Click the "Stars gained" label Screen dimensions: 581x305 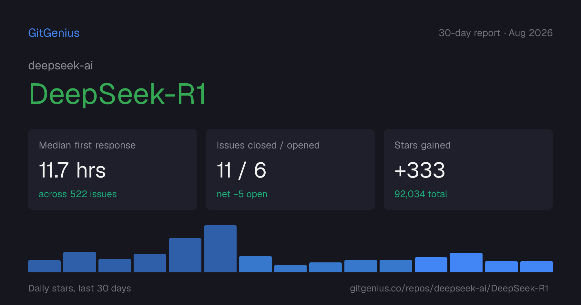tap(423, 145)
